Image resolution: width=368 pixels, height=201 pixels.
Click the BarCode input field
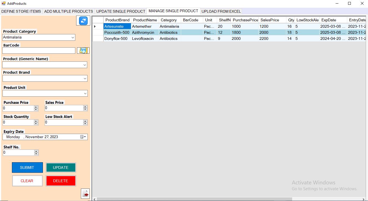pyautogui.click(x=39, y=50)
